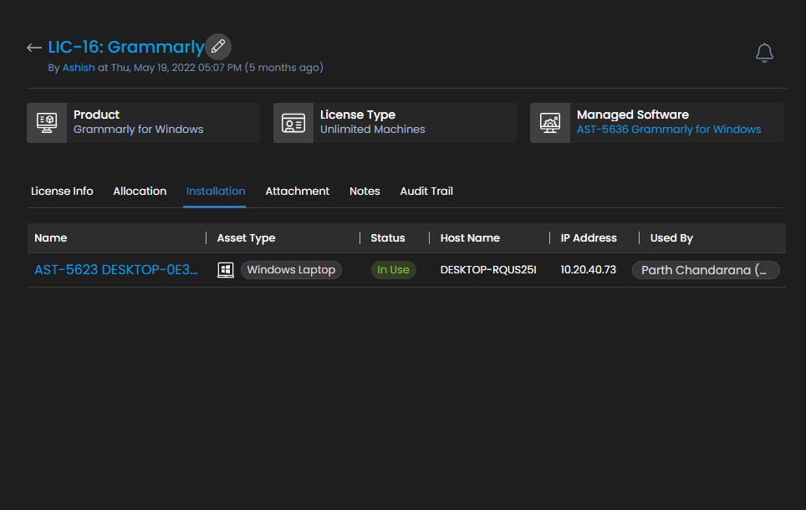
Task: Click the Managed Software icon
Action: pos(550,123)
